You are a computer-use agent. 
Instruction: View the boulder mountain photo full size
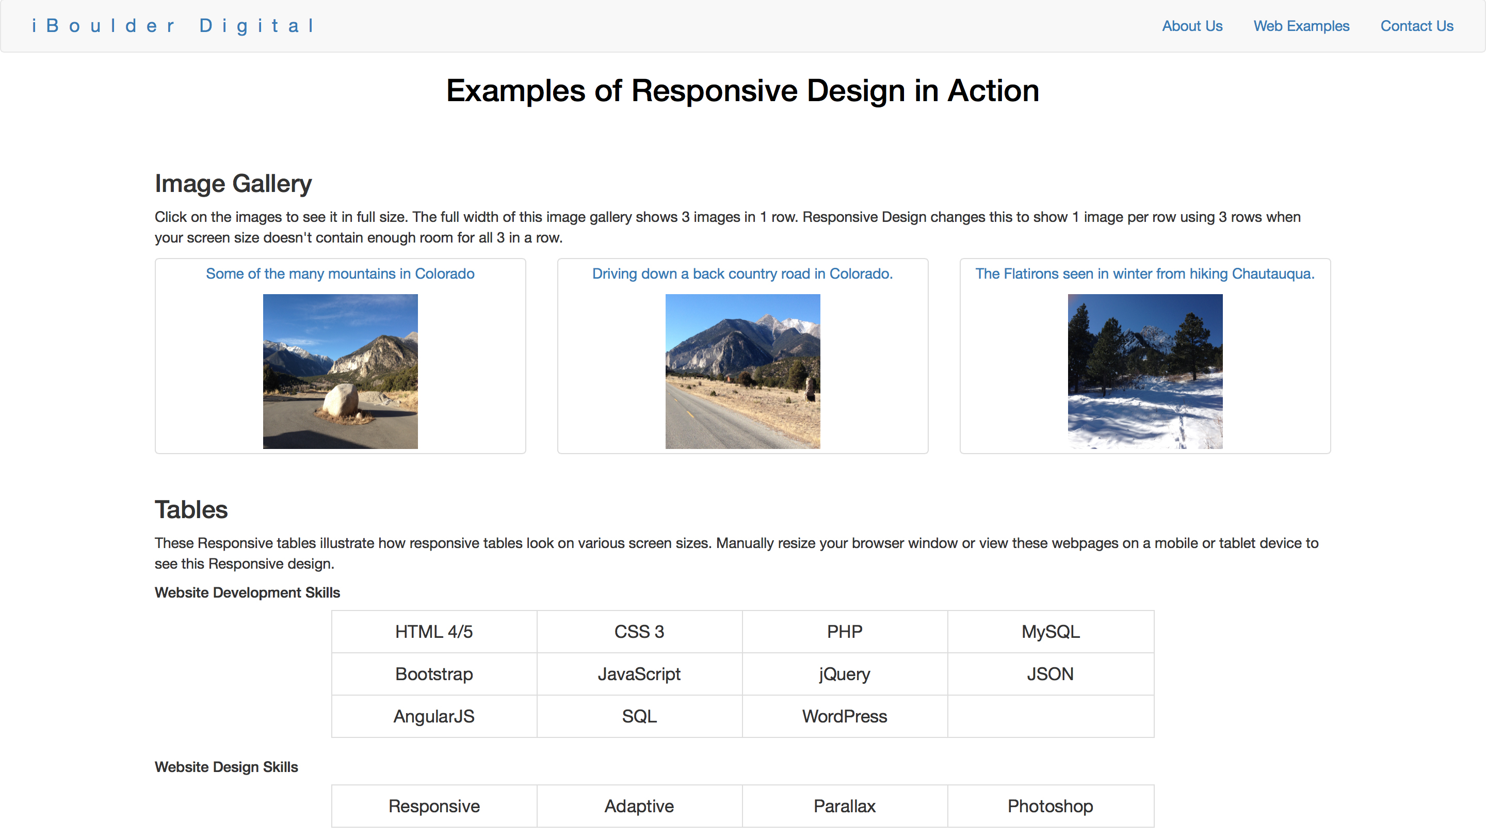pos(340,371)
